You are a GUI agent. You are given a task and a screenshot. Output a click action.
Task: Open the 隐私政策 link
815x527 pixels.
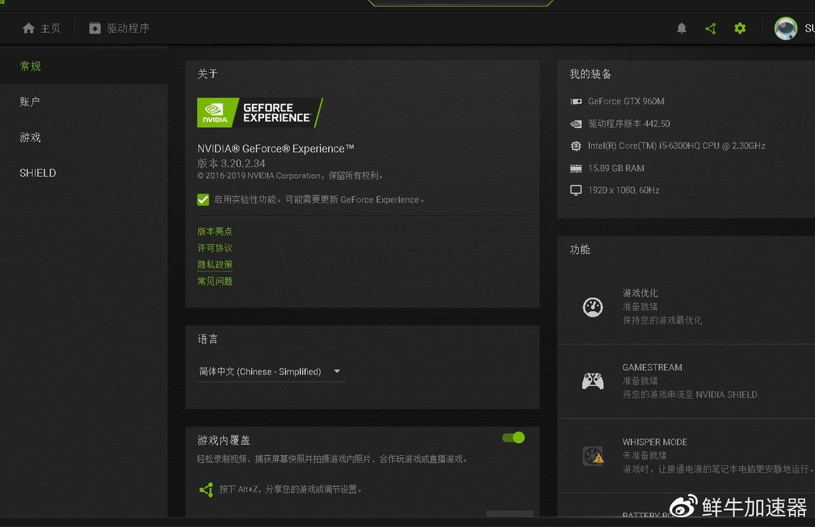(x=215, y=264)
